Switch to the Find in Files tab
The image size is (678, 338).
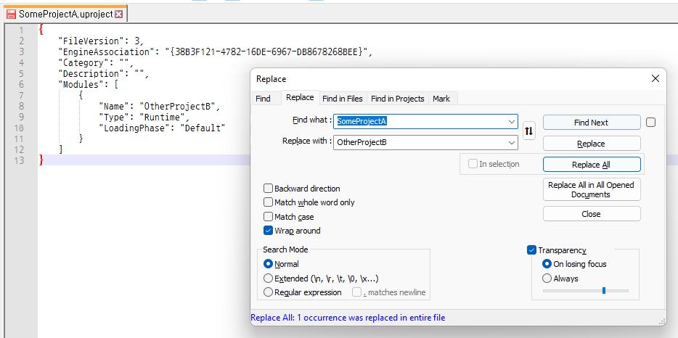pyautogui.click(x=342, y=99)
